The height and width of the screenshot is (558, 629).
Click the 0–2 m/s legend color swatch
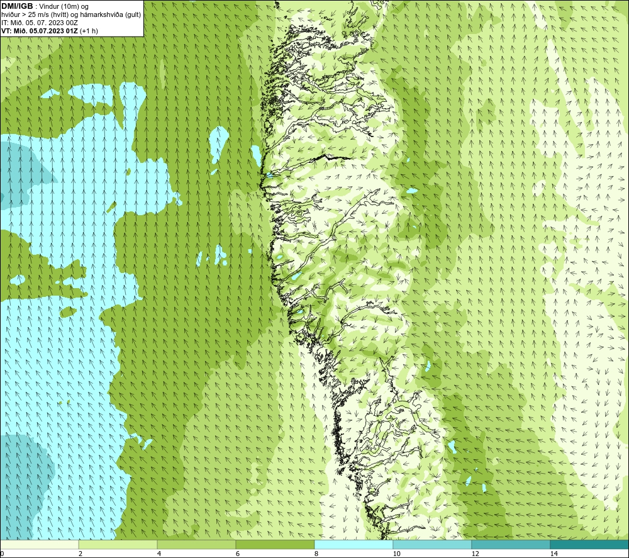pyautogui.click(x=39, y=545)
